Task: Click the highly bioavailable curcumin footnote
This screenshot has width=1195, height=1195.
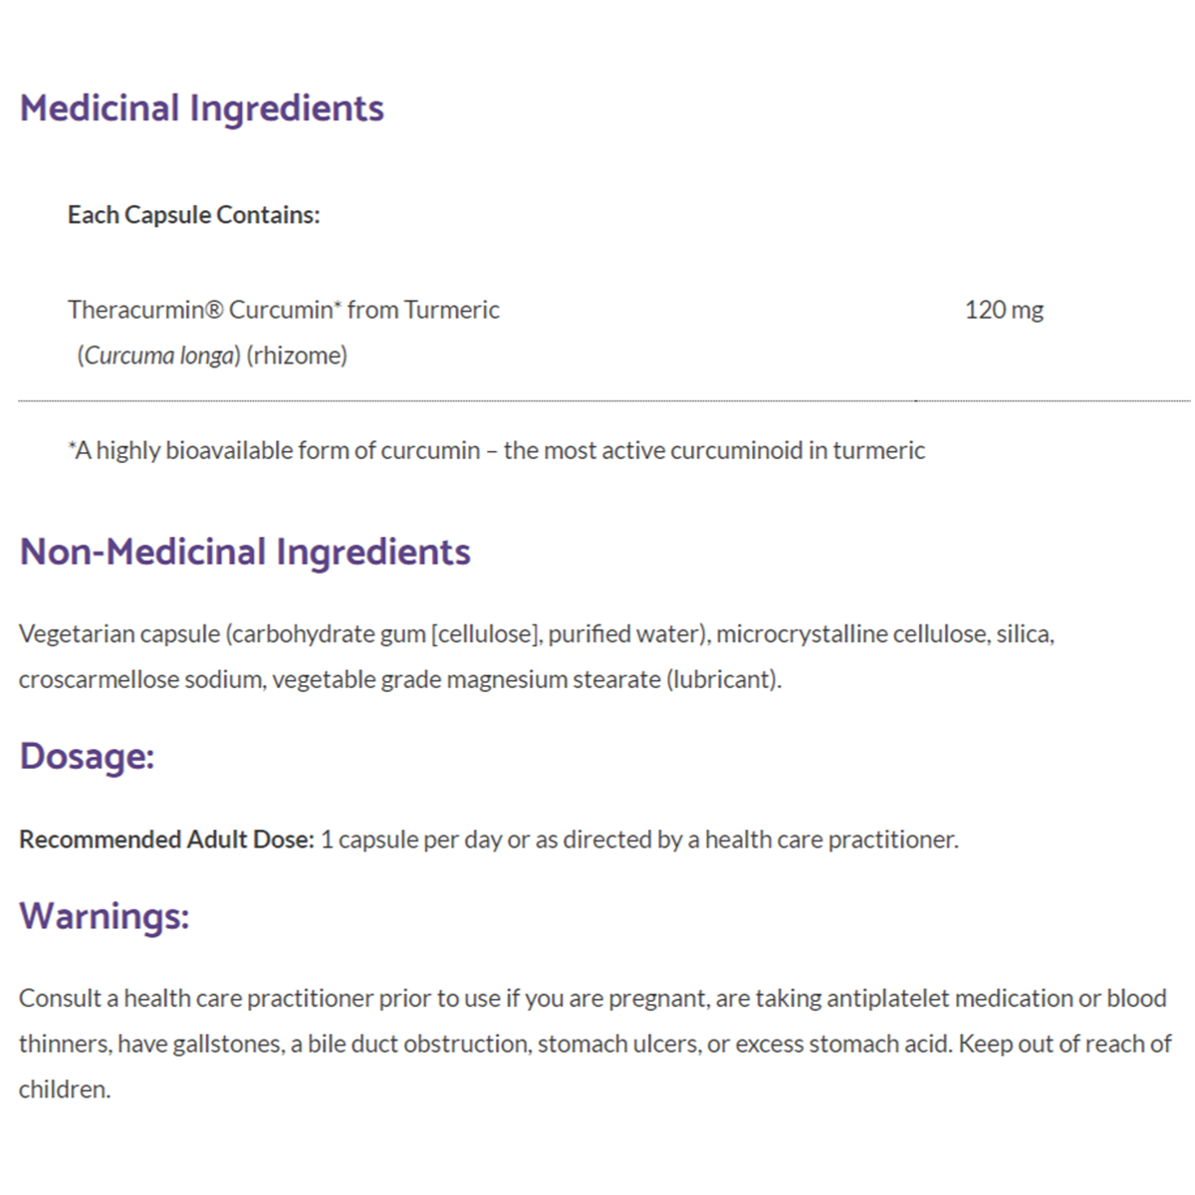Action: [496, 451]
